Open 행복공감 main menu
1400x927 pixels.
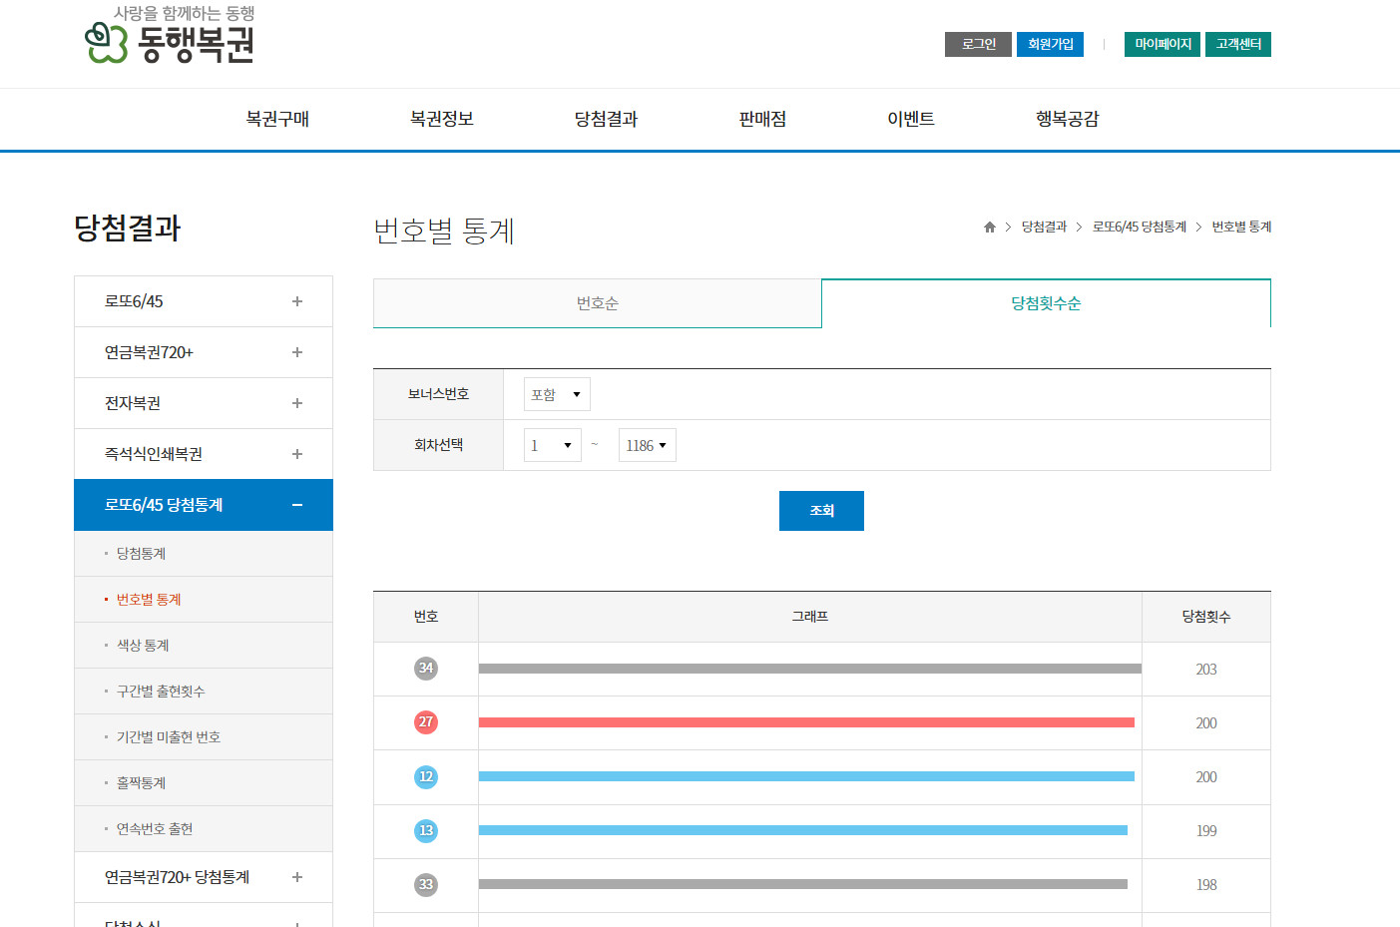[x=1068, y=119]
